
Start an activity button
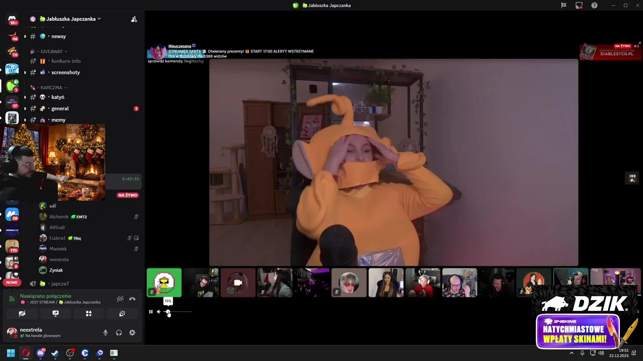(x=88, y=313)
